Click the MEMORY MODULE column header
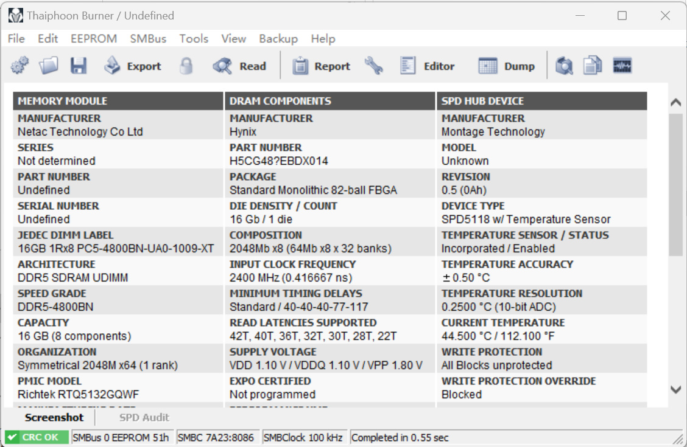 click(118, 101)
